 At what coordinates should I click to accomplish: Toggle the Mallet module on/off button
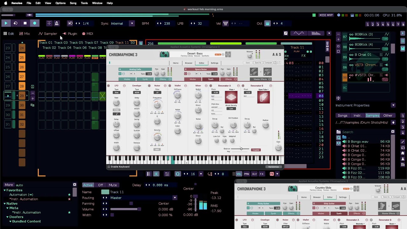pyautogui.click(x=169, y=86)
